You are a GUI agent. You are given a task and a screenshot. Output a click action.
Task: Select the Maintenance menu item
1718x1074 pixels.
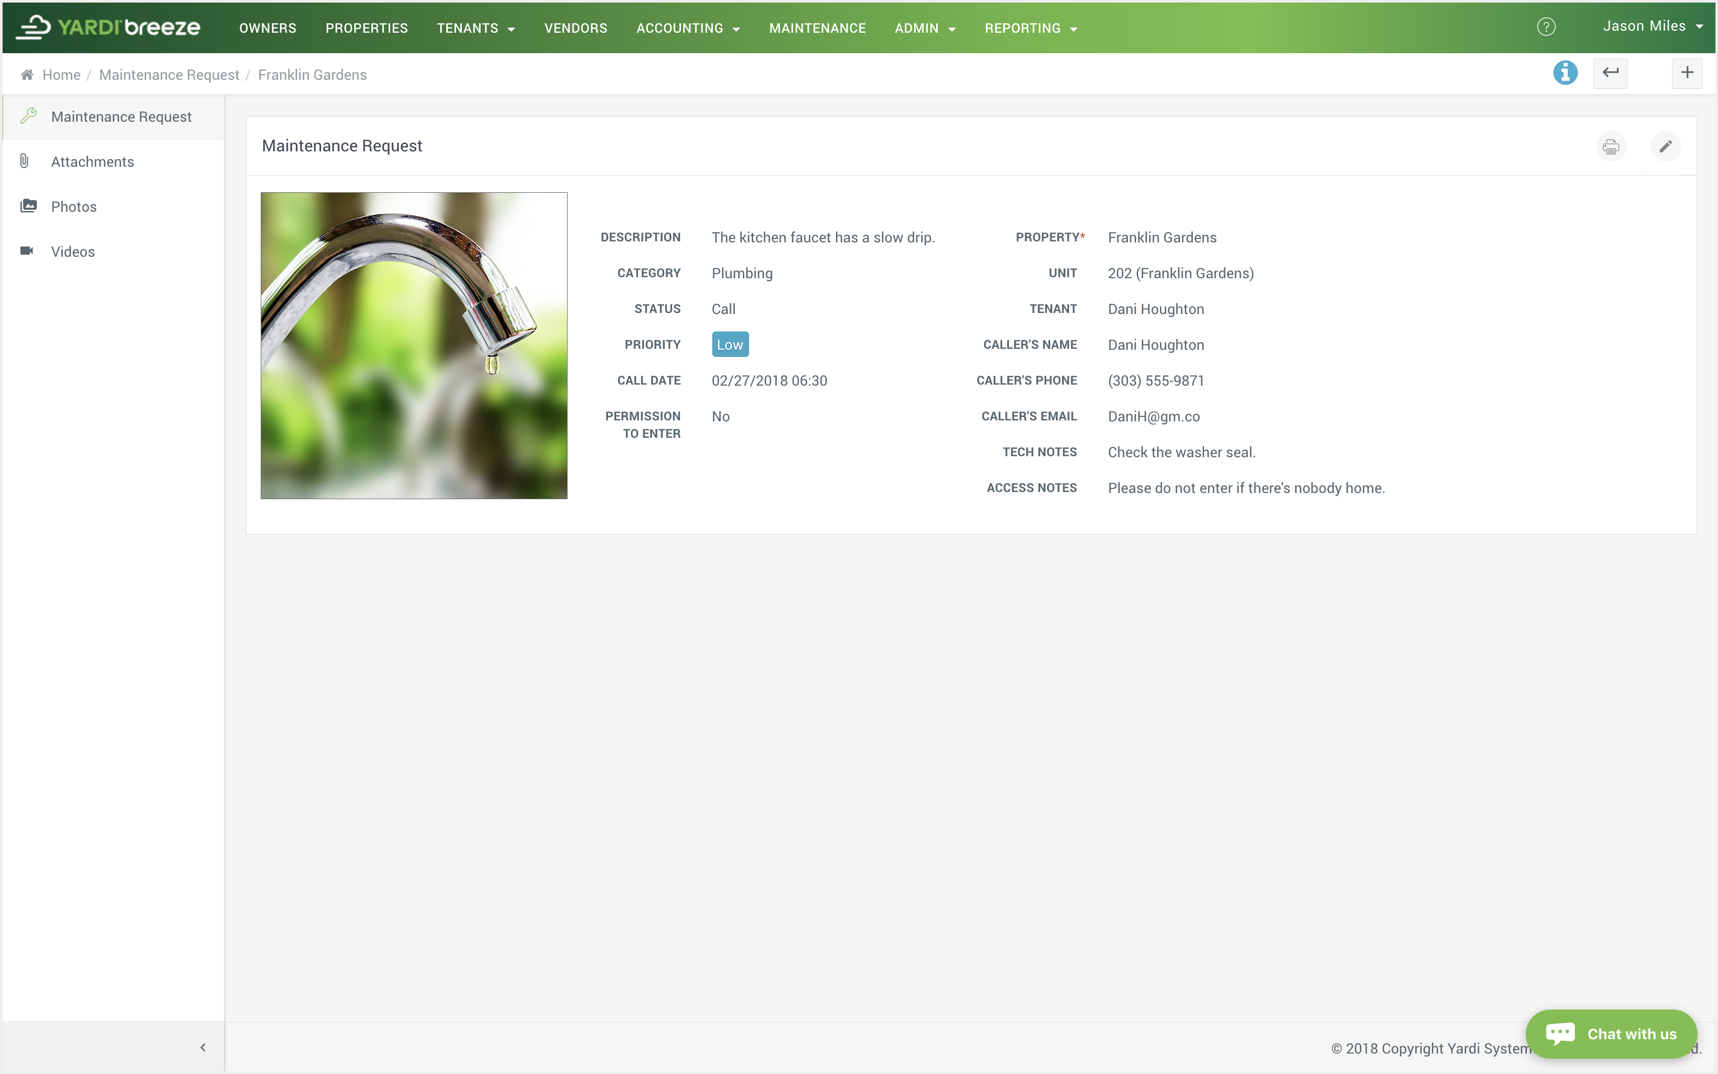[x=817, y=28]
